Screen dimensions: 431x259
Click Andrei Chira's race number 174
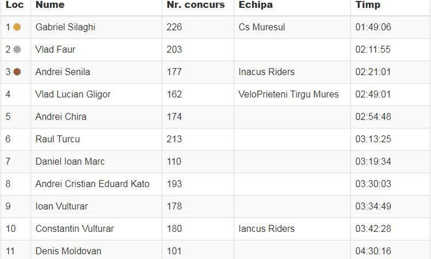pyautogui.click(x=174, y=117)
